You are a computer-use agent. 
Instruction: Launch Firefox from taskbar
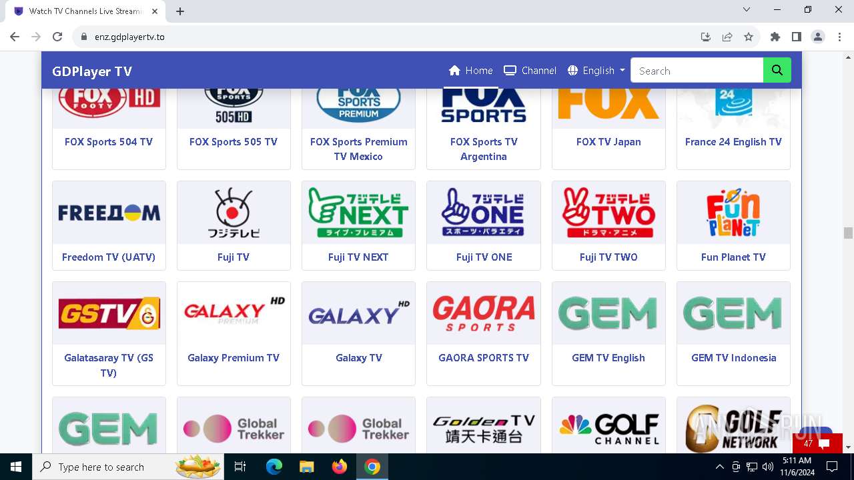(340, 467)
